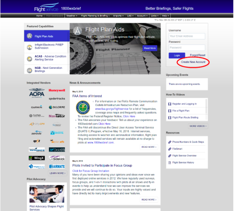
Task: Open the Help menu
Action: coord(165,16)
